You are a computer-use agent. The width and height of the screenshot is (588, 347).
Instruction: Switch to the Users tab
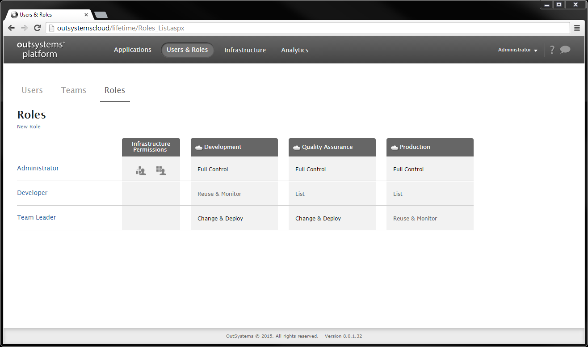pyautogui.click(x=32, y=90)
